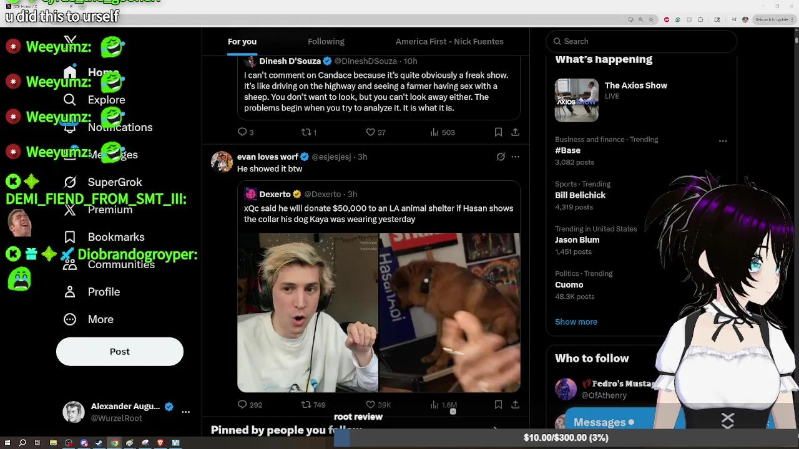Open account menu next to Alexander
The image size is (799, 449).
[185, 412]
